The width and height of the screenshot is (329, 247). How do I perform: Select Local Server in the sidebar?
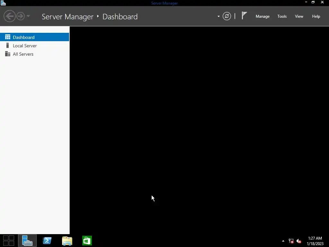click(35, 46)
